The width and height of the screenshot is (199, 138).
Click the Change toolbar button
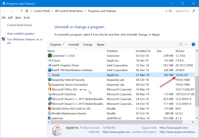tap(88, 45)
